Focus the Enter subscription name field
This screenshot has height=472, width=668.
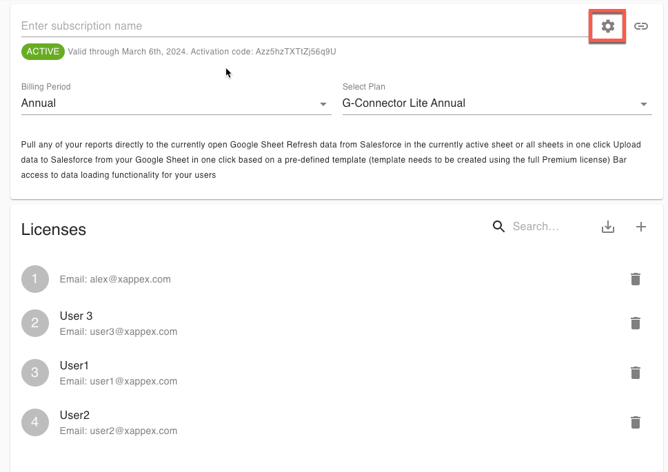pyautogui.click(x=303, y=26)
